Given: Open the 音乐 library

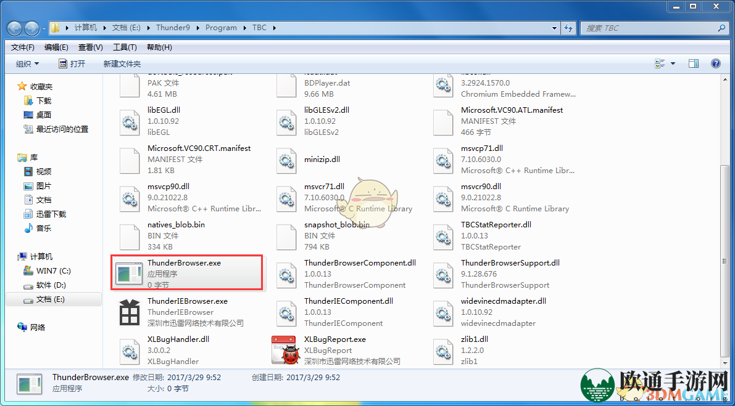Looking at the screenshot, I should (44, 228).
